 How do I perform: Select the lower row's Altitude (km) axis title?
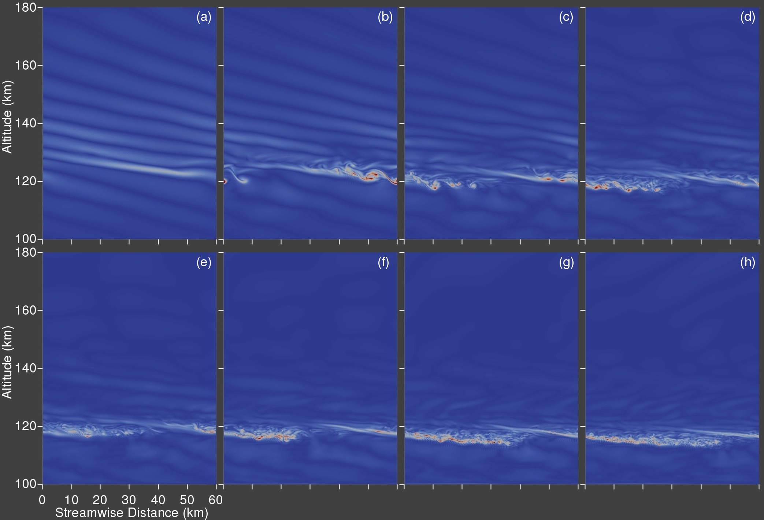click(7, 362)
